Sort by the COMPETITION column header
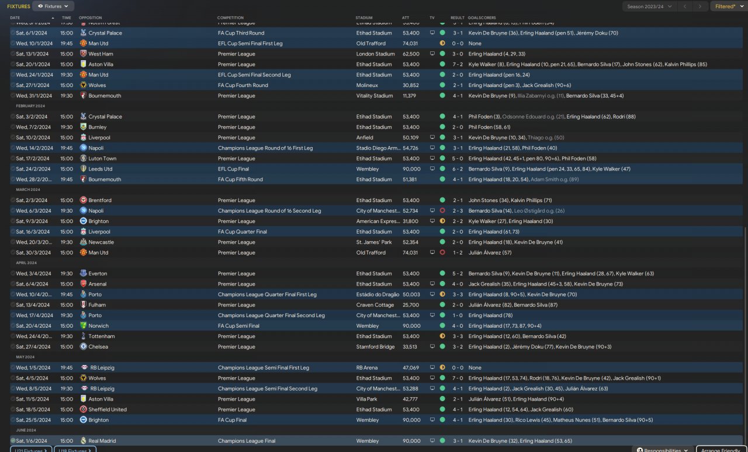 [230, 18]
